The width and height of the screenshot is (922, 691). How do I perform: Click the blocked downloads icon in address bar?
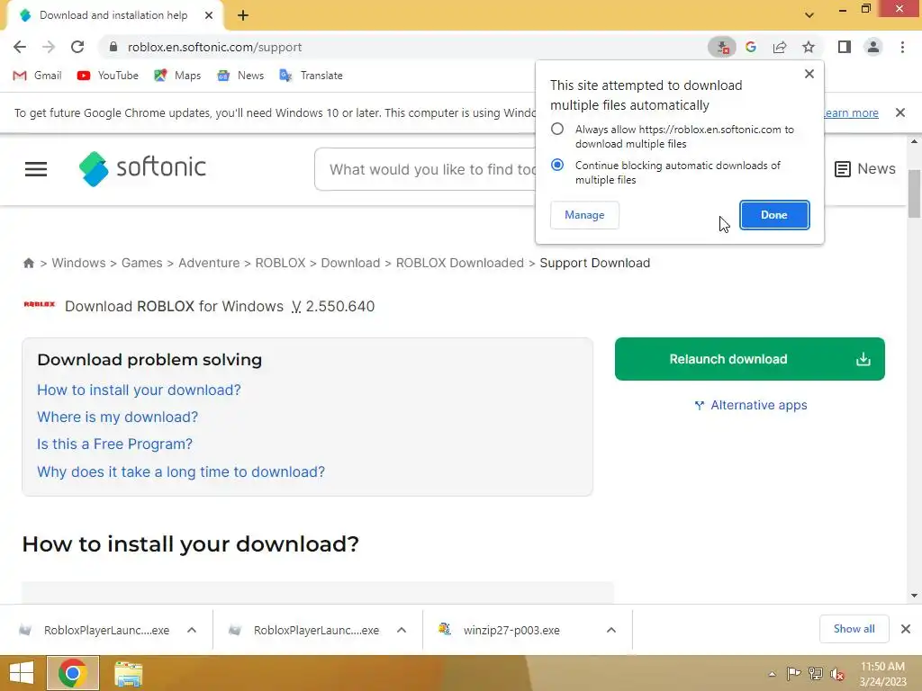(x=722, y=47)
